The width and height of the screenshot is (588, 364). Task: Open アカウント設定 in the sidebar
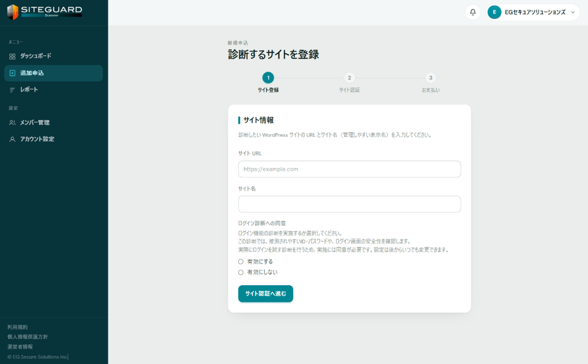(x=54, y=139)
